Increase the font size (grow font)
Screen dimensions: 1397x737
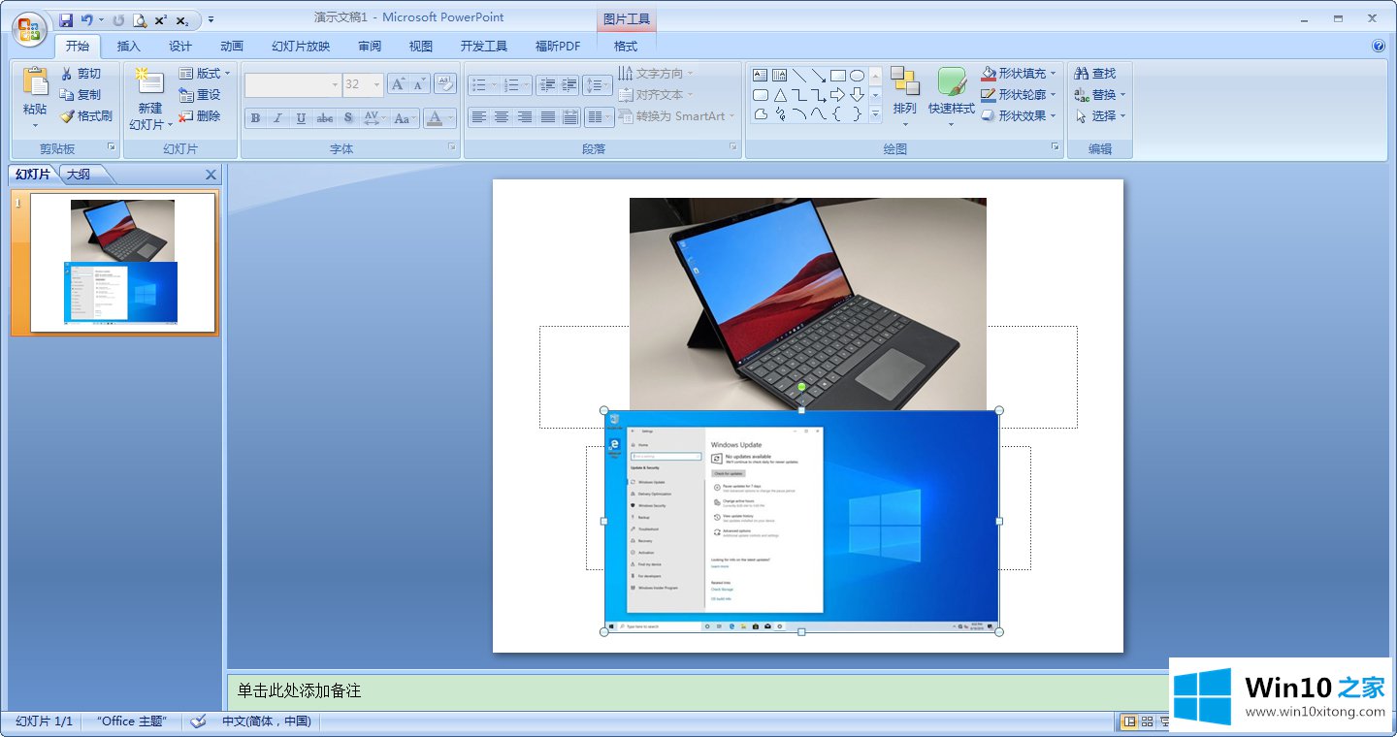point(398,84)
